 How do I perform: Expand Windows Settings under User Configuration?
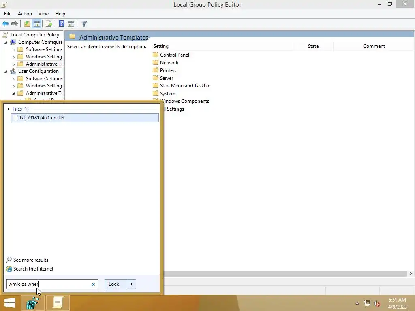click(x=13, y=86)
